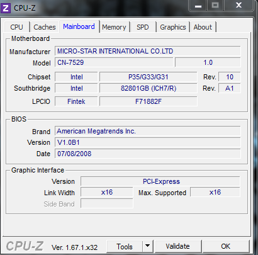Click the CPU-Z purple Z title icon
Image resolution: width=258 pixels, height=255 pixels.
point(6,8)
